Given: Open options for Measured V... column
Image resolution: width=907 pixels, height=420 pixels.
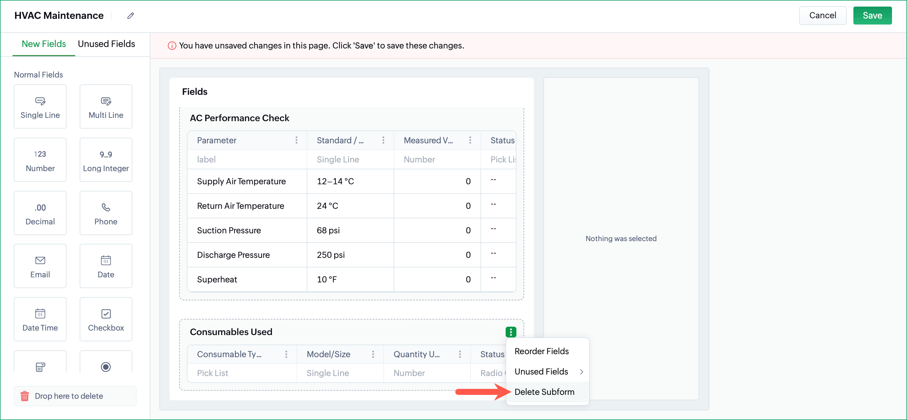Looking at the screenshot, I should pyautogui.click(x=470, y=140).
